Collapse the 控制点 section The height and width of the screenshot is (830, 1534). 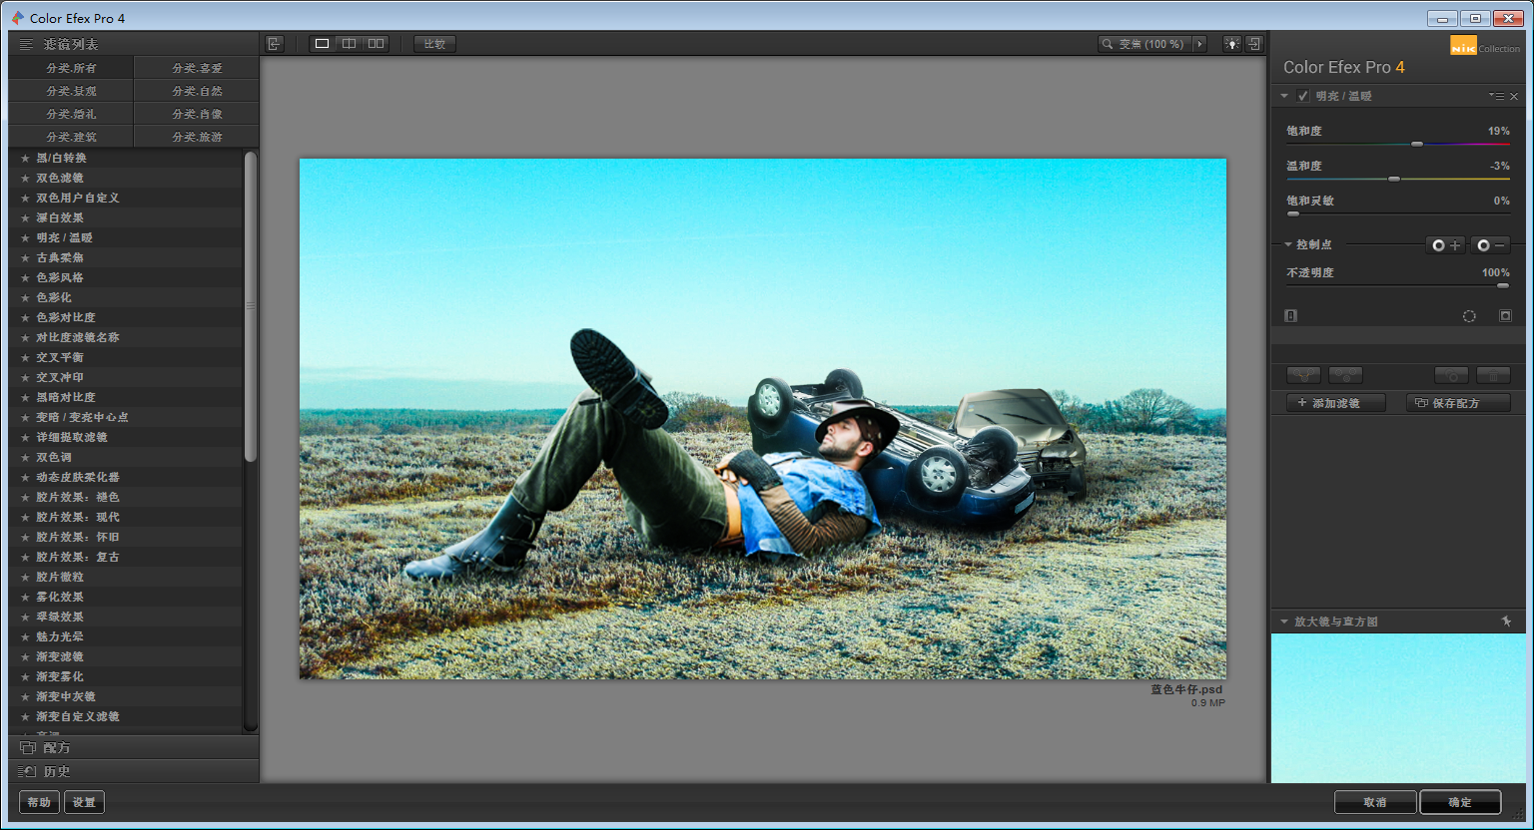click(1288, 244)
